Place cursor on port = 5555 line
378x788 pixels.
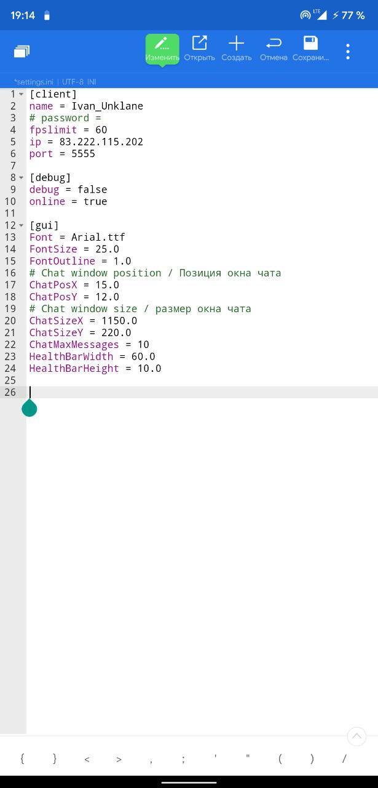[62, 154]
